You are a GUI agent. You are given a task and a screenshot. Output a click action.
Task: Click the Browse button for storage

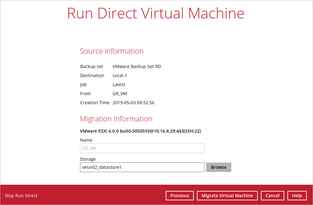pyautogui.click(x=218, y=167)
